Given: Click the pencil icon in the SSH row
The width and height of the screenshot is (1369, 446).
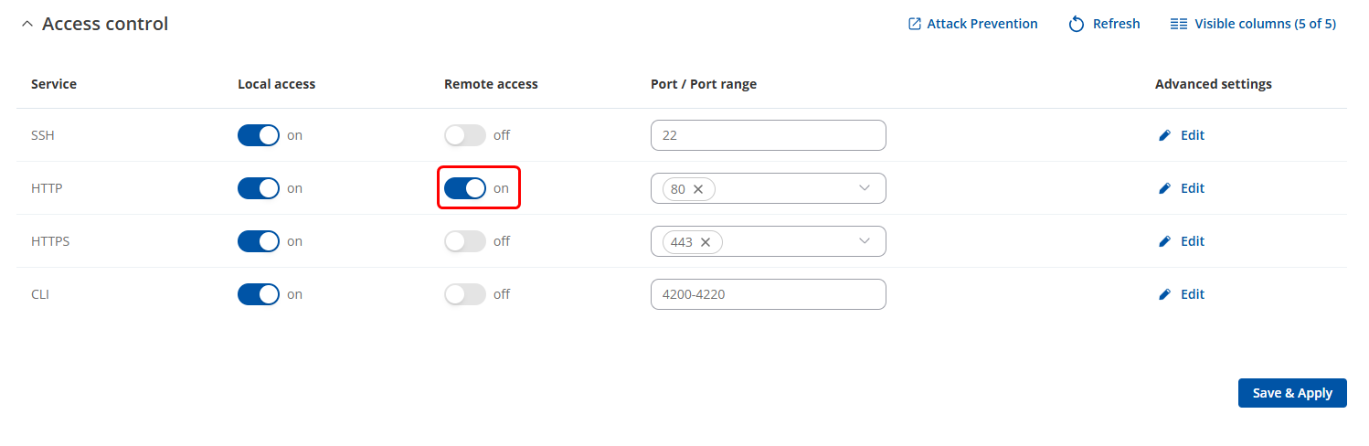Looking at the screenshot, I should (x=1164, y=135).
